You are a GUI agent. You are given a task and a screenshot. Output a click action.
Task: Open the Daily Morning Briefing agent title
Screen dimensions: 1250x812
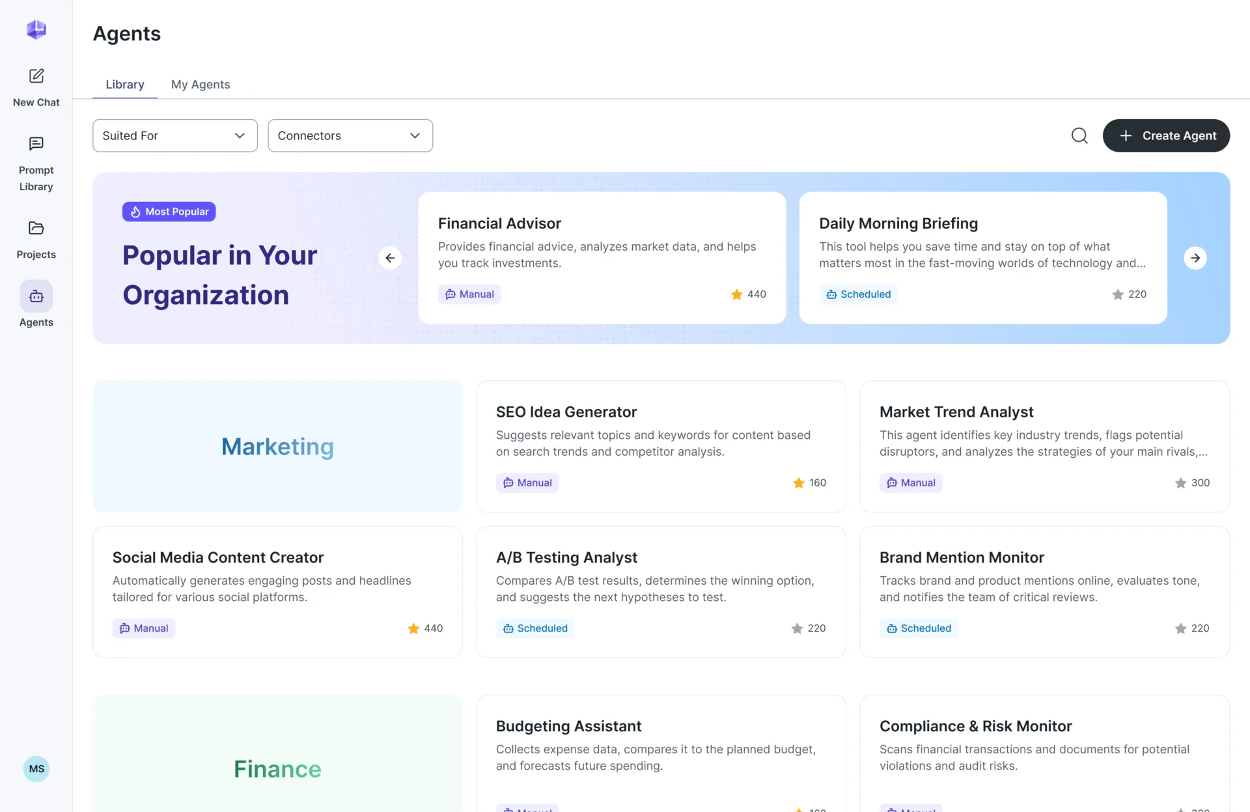point(898,223)
